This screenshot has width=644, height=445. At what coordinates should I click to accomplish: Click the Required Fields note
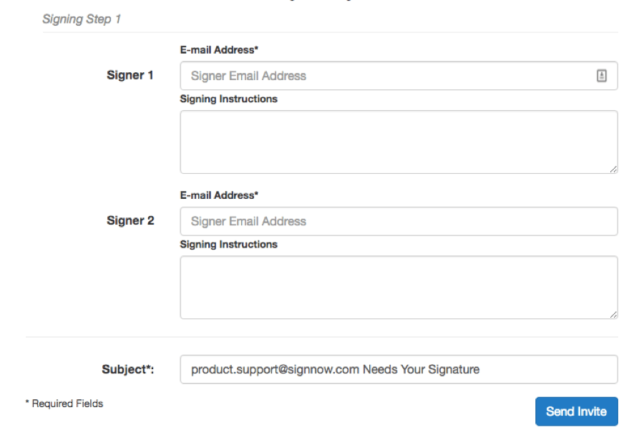point(64,404)
